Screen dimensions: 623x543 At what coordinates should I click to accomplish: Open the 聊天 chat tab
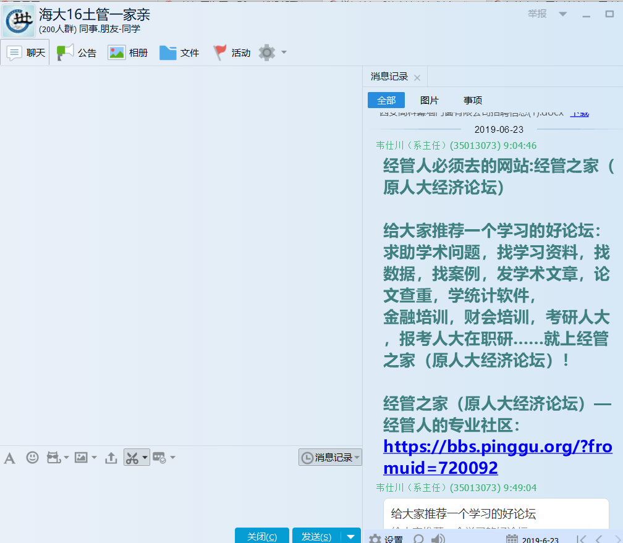click(x=25, y=53)
